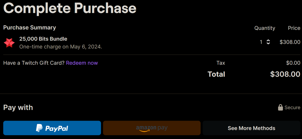Click the Price column header
This screenshot has width=302, height=139.
(x=294, y=28)
